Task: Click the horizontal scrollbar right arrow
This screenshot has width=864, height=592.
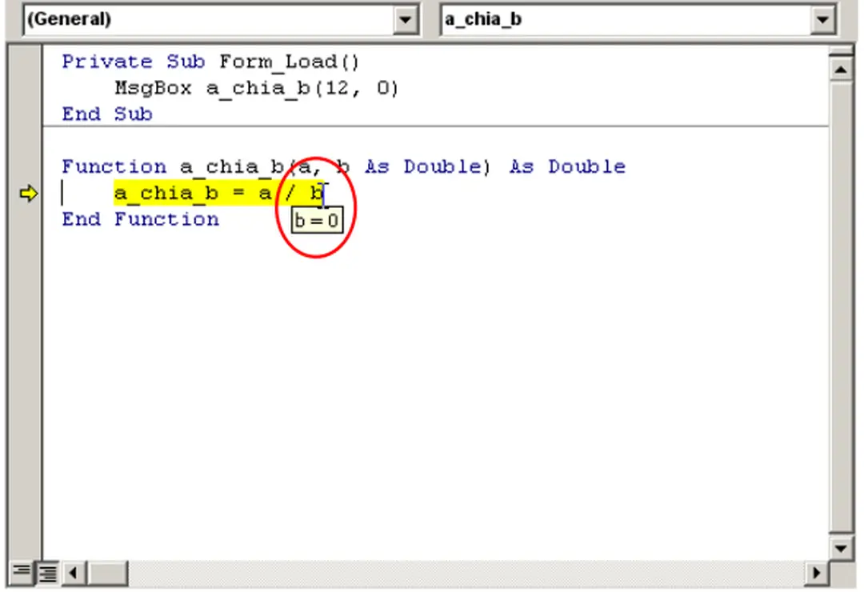Action: tap(817, 572)
